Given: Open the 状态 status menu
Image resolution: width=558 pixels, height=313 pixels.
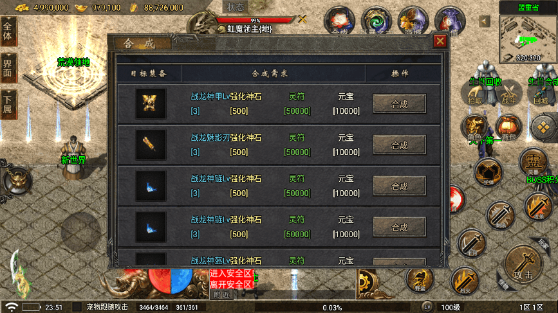Looking at the screenshot, I should pyautogui.click(x=236, y=7).
